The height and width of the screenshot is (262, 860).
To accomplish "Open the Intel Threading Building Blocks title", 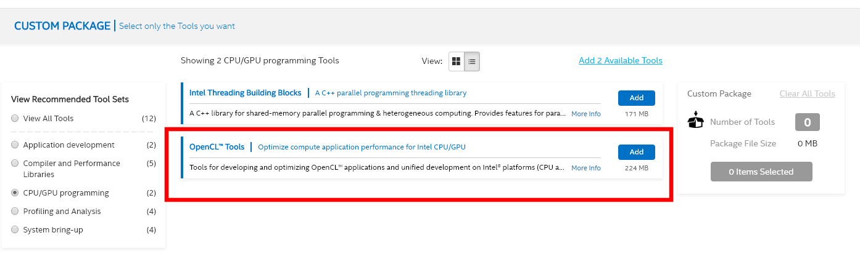I will click(245, 93).
